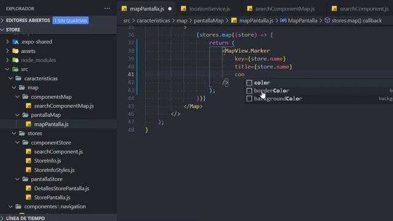This screenshot has height=221, width=393.
Task: Click the locationService.js tab file icon
Action: (184, 9)
